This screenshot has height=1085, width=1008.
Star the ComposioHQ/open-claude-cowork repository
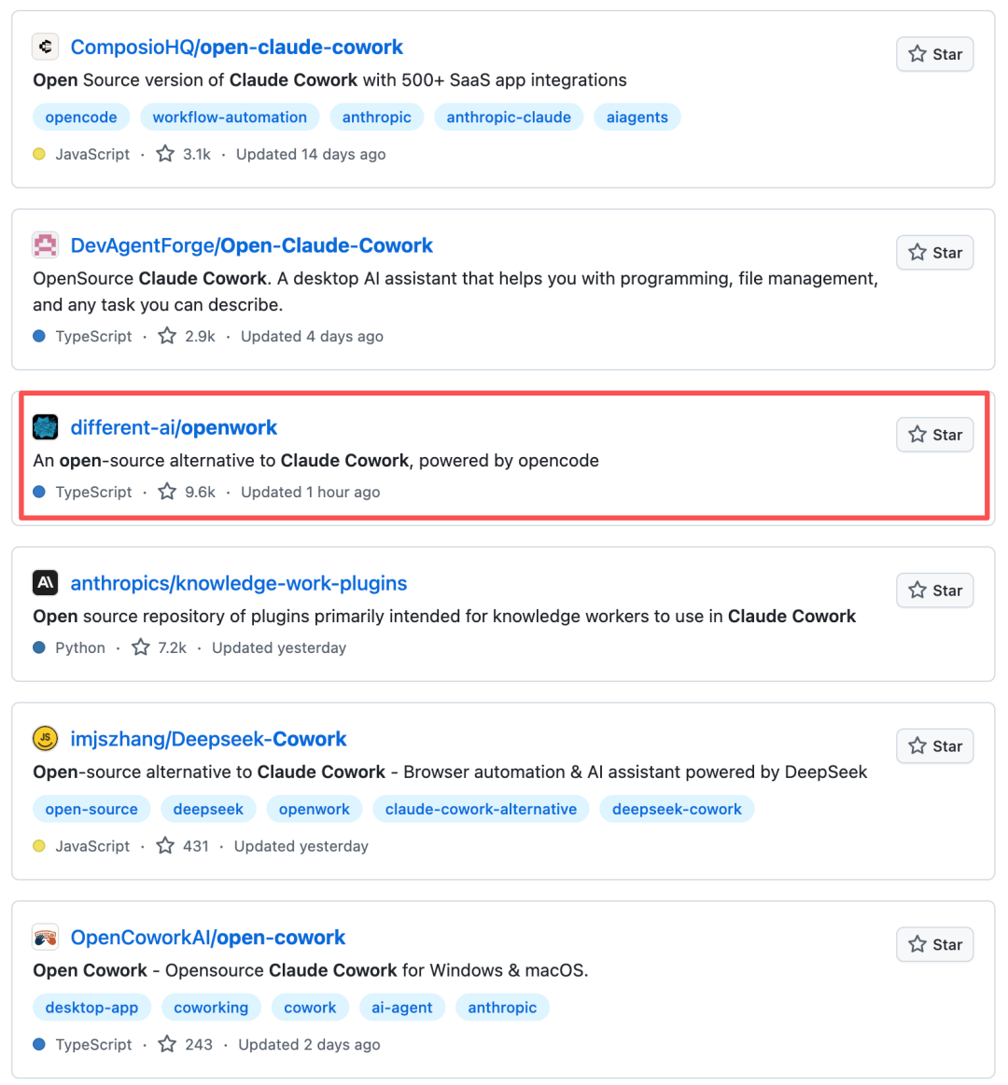point(934,54)
